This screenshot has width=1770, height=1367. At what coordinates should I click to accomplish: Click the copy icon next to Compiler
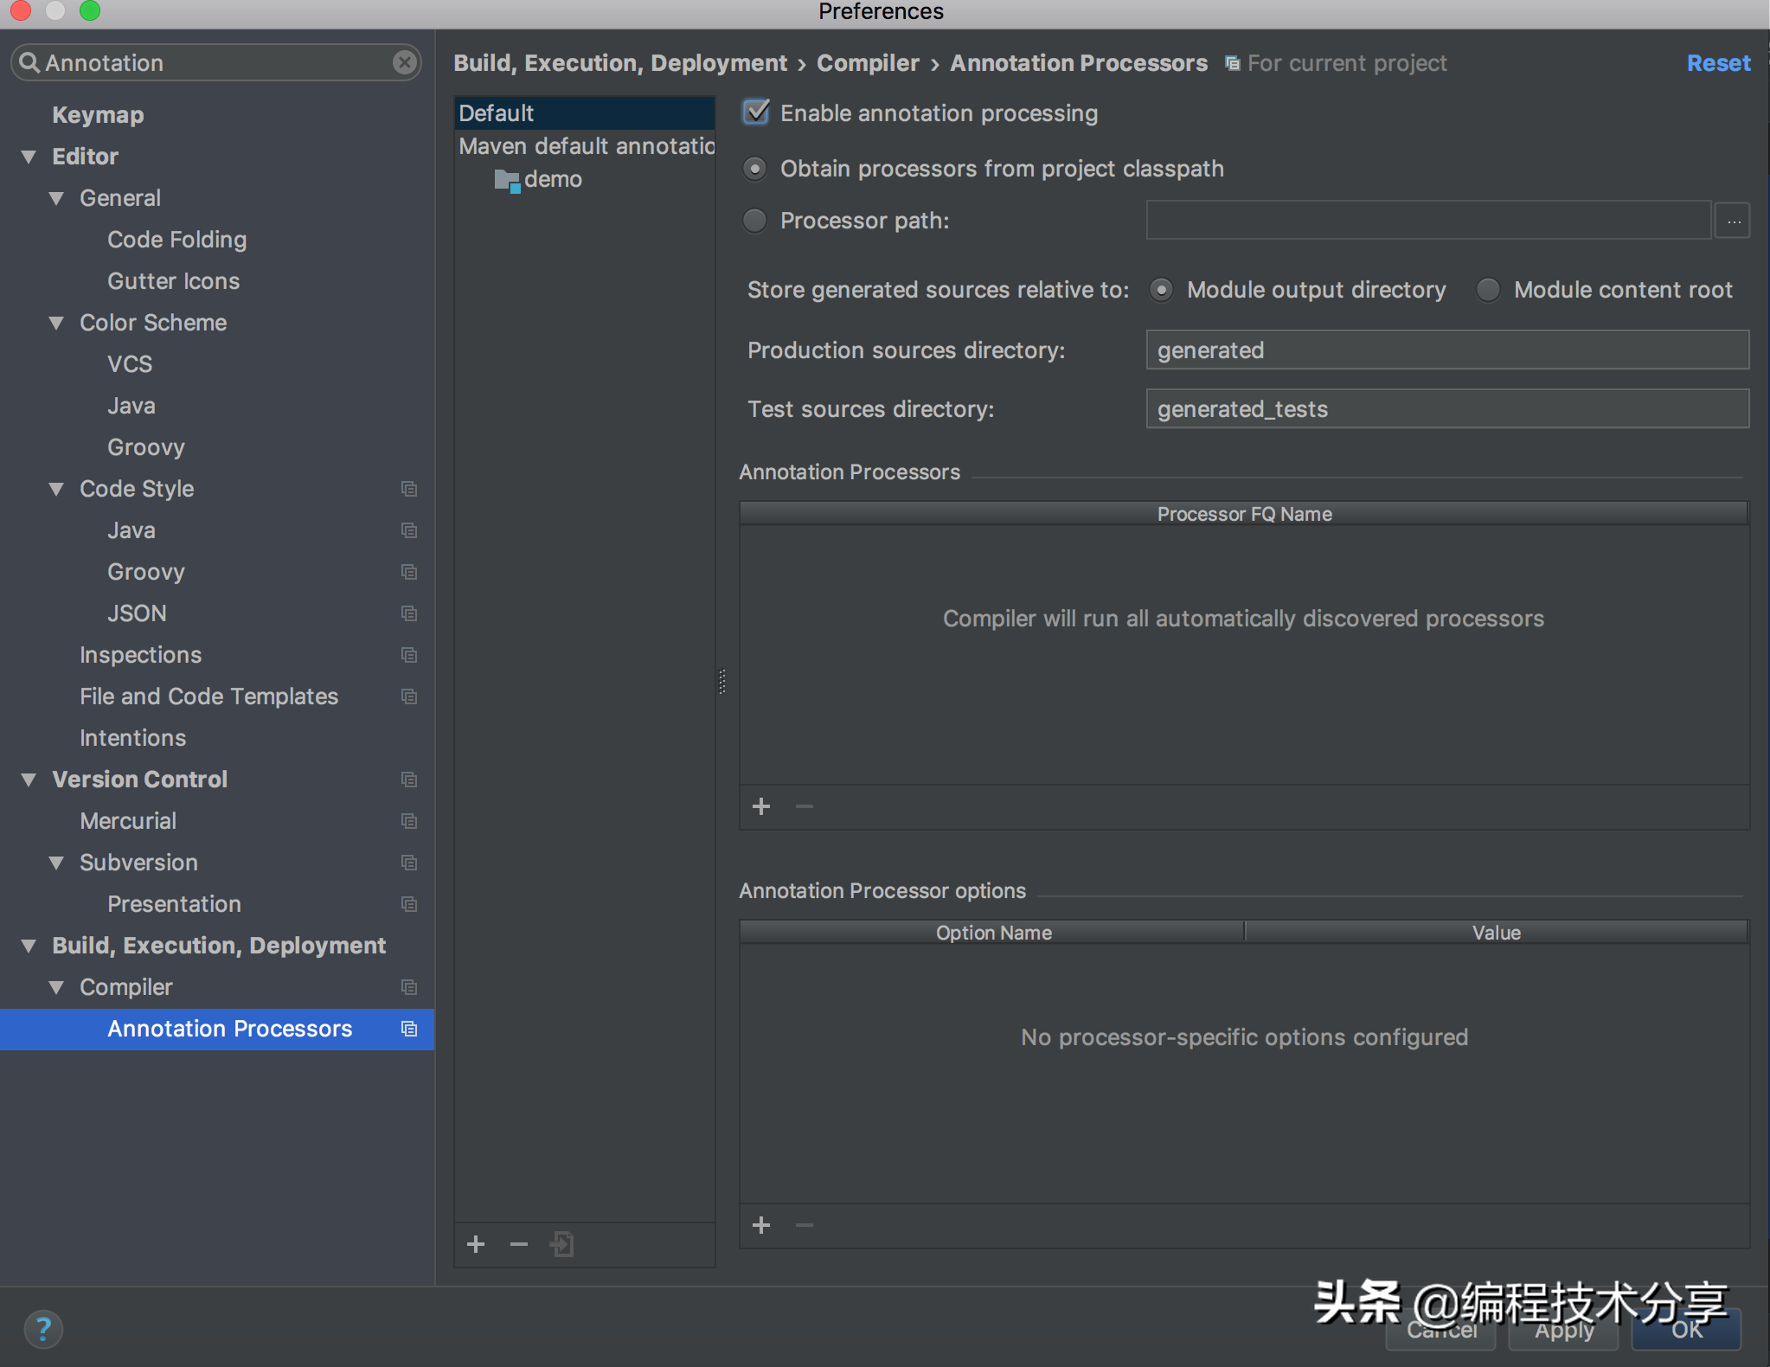click(x=407, y=986)
